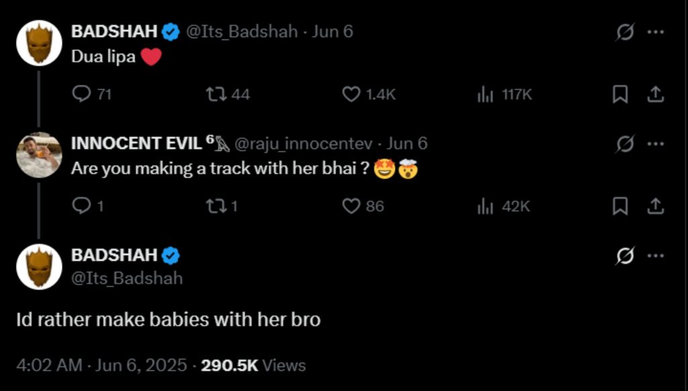Open the @Its_Badshah handle in main tweet
Viewport: 688px width, 391px height.
127,278
